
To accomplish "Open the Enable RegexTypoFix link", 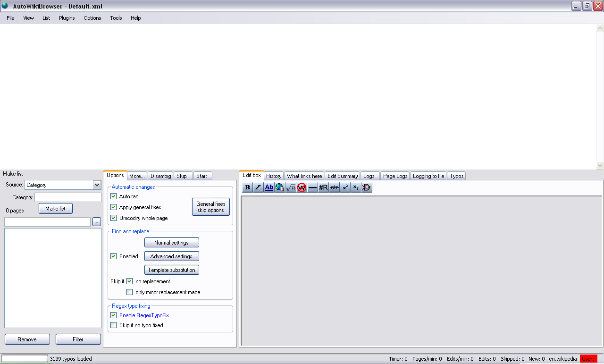I will pyautogui.click(x=144, y=315).
